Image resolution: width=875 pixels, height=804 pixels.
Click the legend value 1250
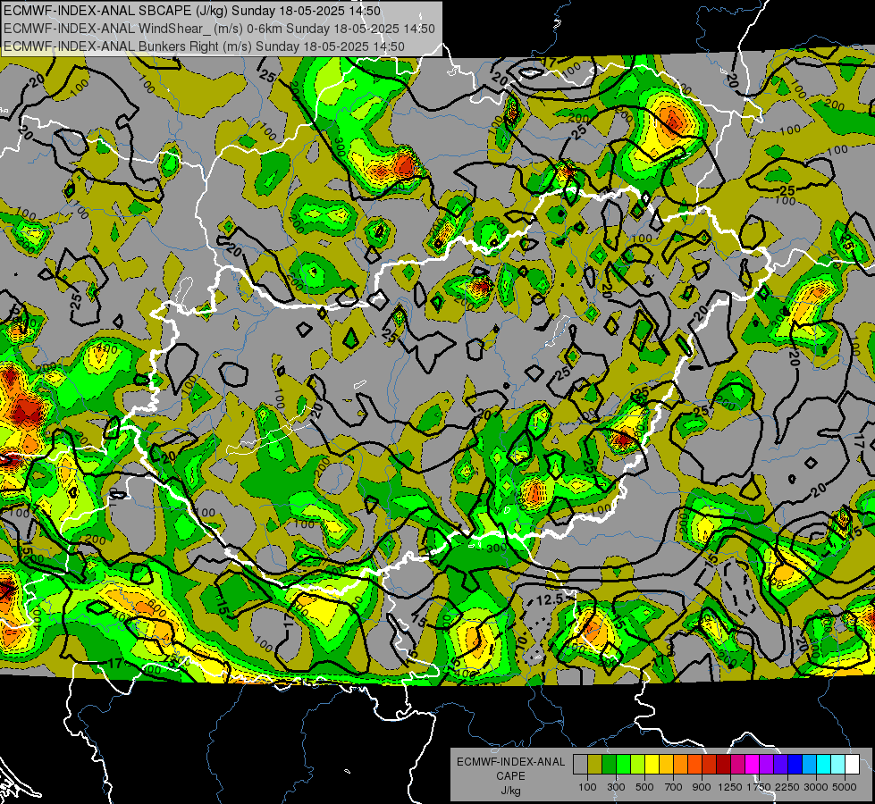(730, 787)
